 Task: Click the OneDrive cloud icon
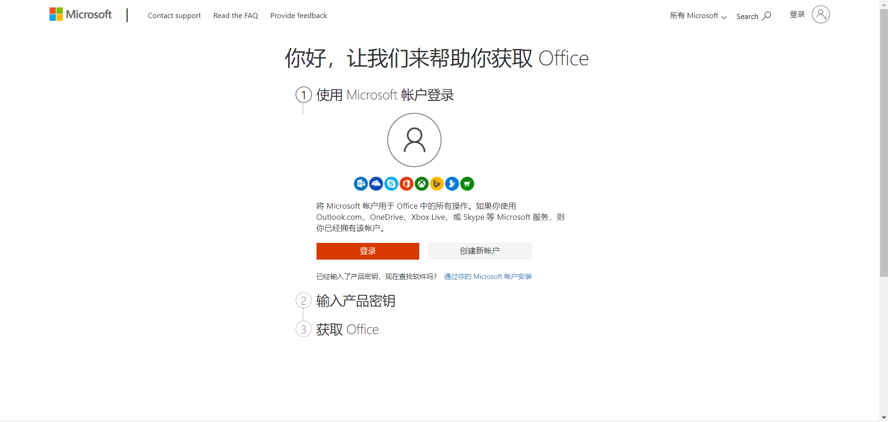(x=376, y=184)
